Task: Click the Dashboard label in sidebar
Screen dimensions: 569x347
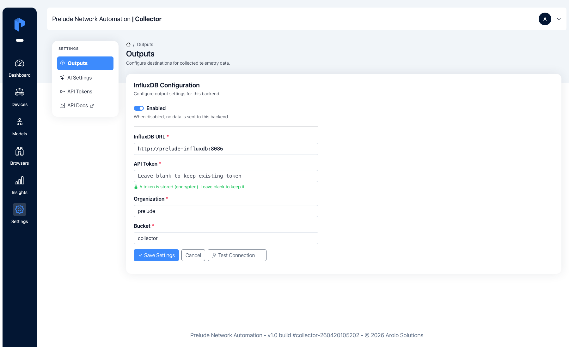Action: click(x=20, y=75)
